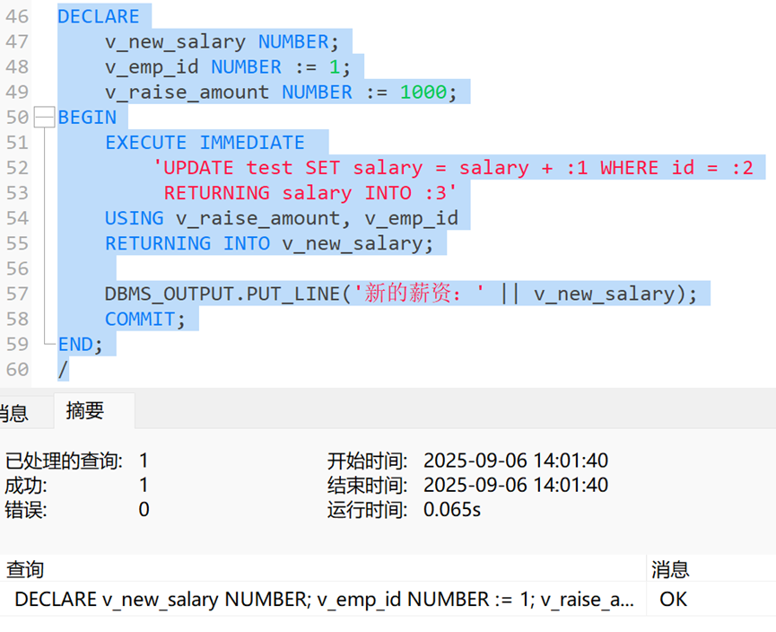Select the DECLARE v_new_salary query result row
Image resolution: width=776 pixels, height=632 pixels.
tap(325, 599)
